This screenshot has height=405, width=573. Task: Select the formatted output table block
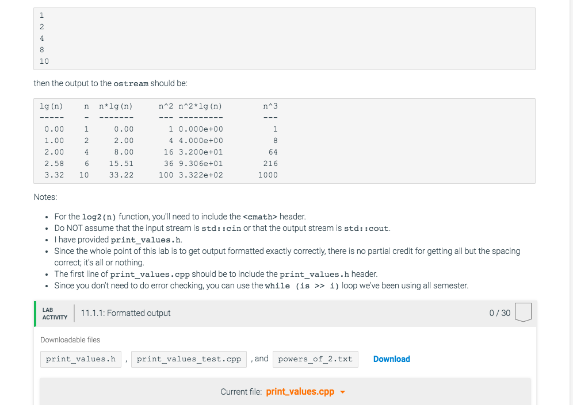[x=285, y=140]
